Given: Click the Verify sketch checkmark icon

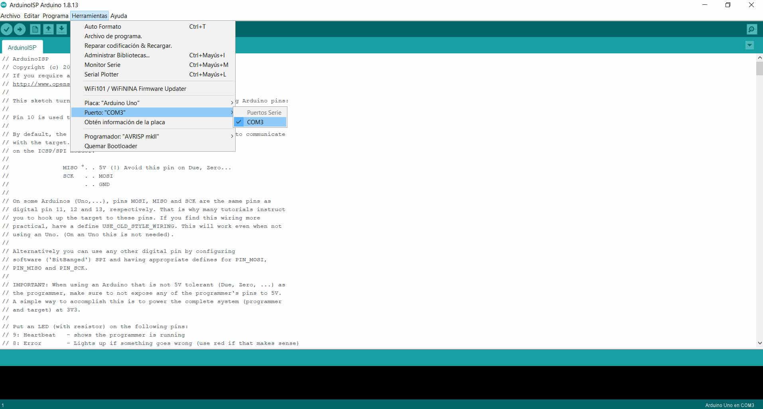Looking at the screenshot, I should coord(7,29).
